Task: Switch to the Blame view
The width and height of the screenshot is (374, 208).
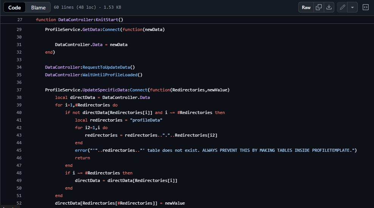Action: 38,8
